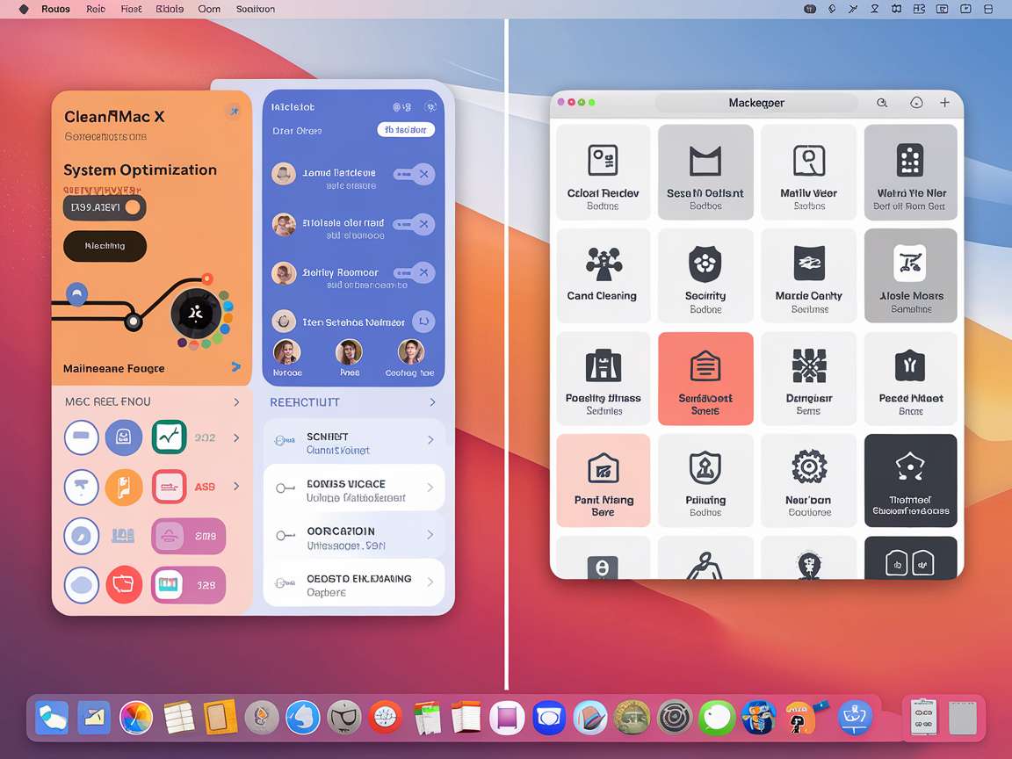This screenshot has width=1012, height=759.
Task: Select the Sociirity shield tile
Action: pyautogui.click(x=705, y=276)
